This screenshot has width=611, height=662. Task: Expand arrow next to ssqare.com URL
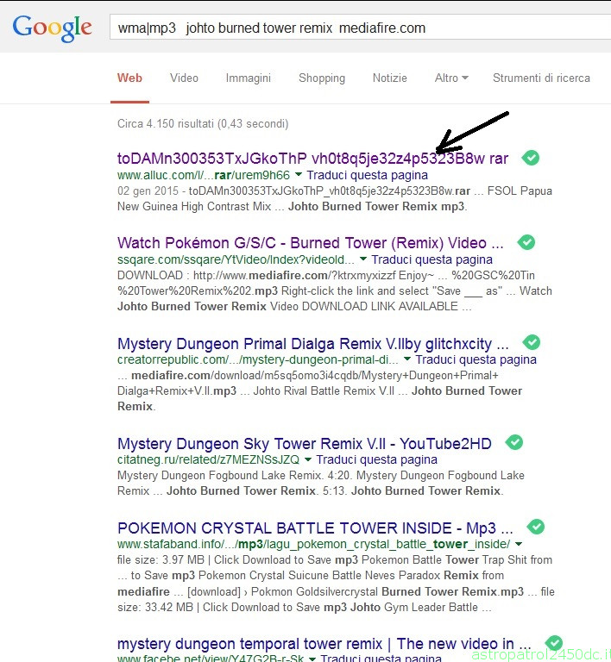363,259
